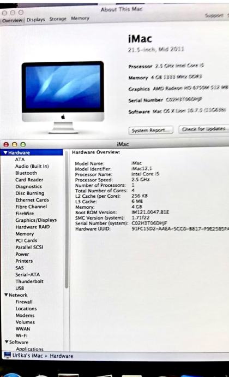This screenshot has height=377, width=229.
Task: Collapse the Hardware tree section
Action: point(5,152)
